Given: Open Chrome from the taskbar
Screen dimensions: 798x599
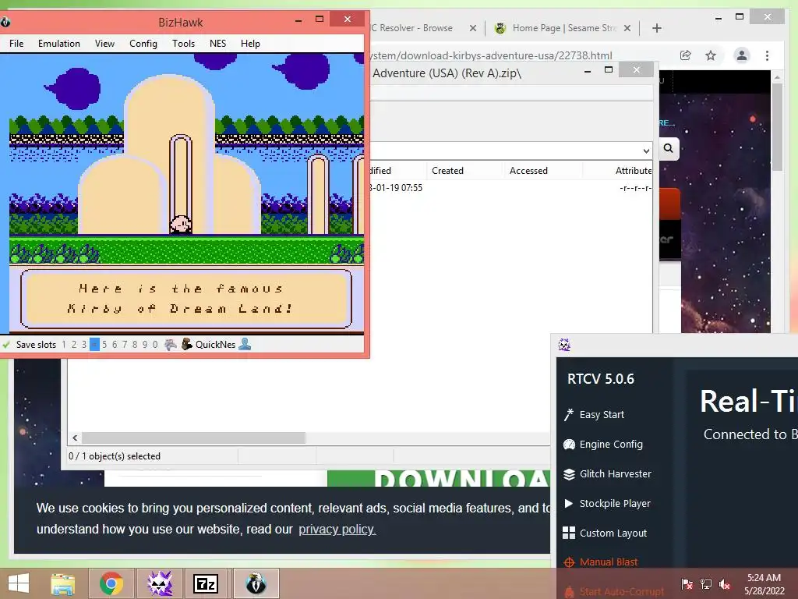Looking at the screenshot, I should (111, 583).
